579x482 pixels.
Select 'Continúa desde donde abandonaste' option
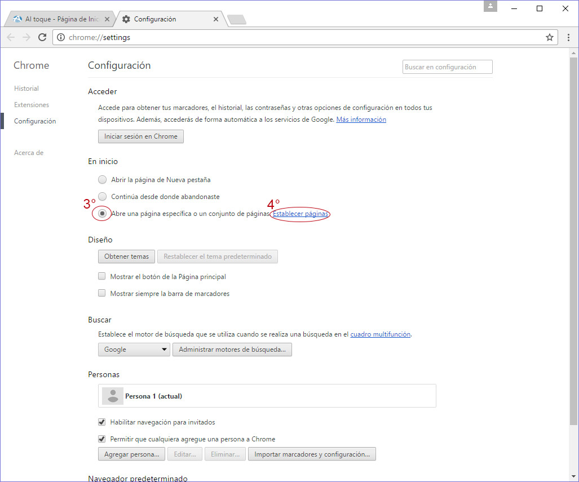click(102, 197)
